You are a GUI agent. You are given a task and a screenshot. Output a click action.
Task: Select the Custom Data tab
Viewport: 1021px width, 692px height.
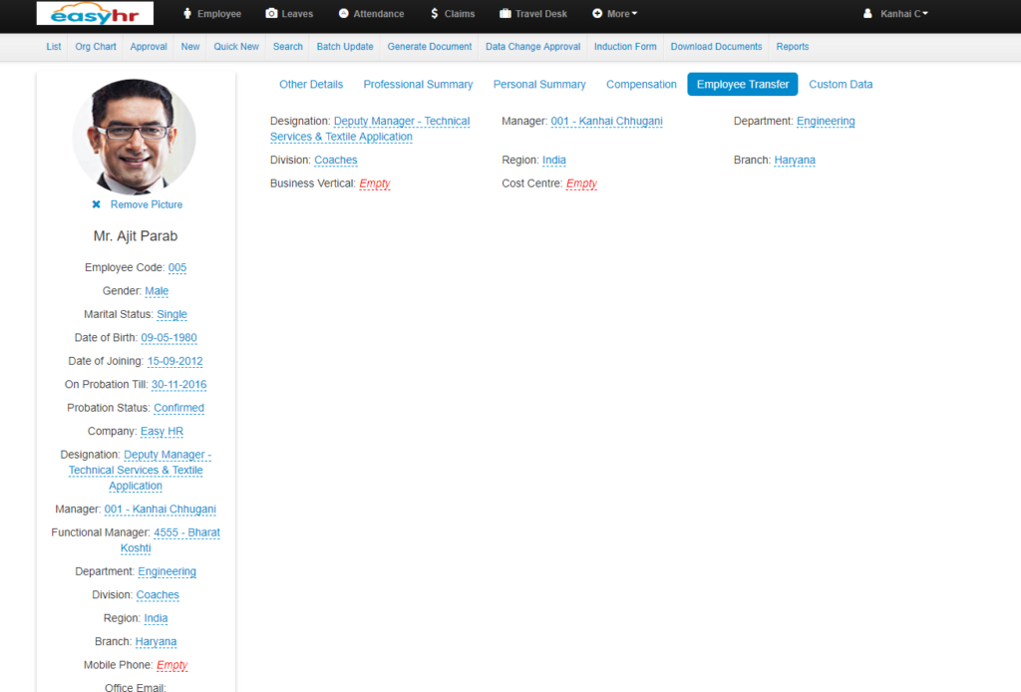841,84
